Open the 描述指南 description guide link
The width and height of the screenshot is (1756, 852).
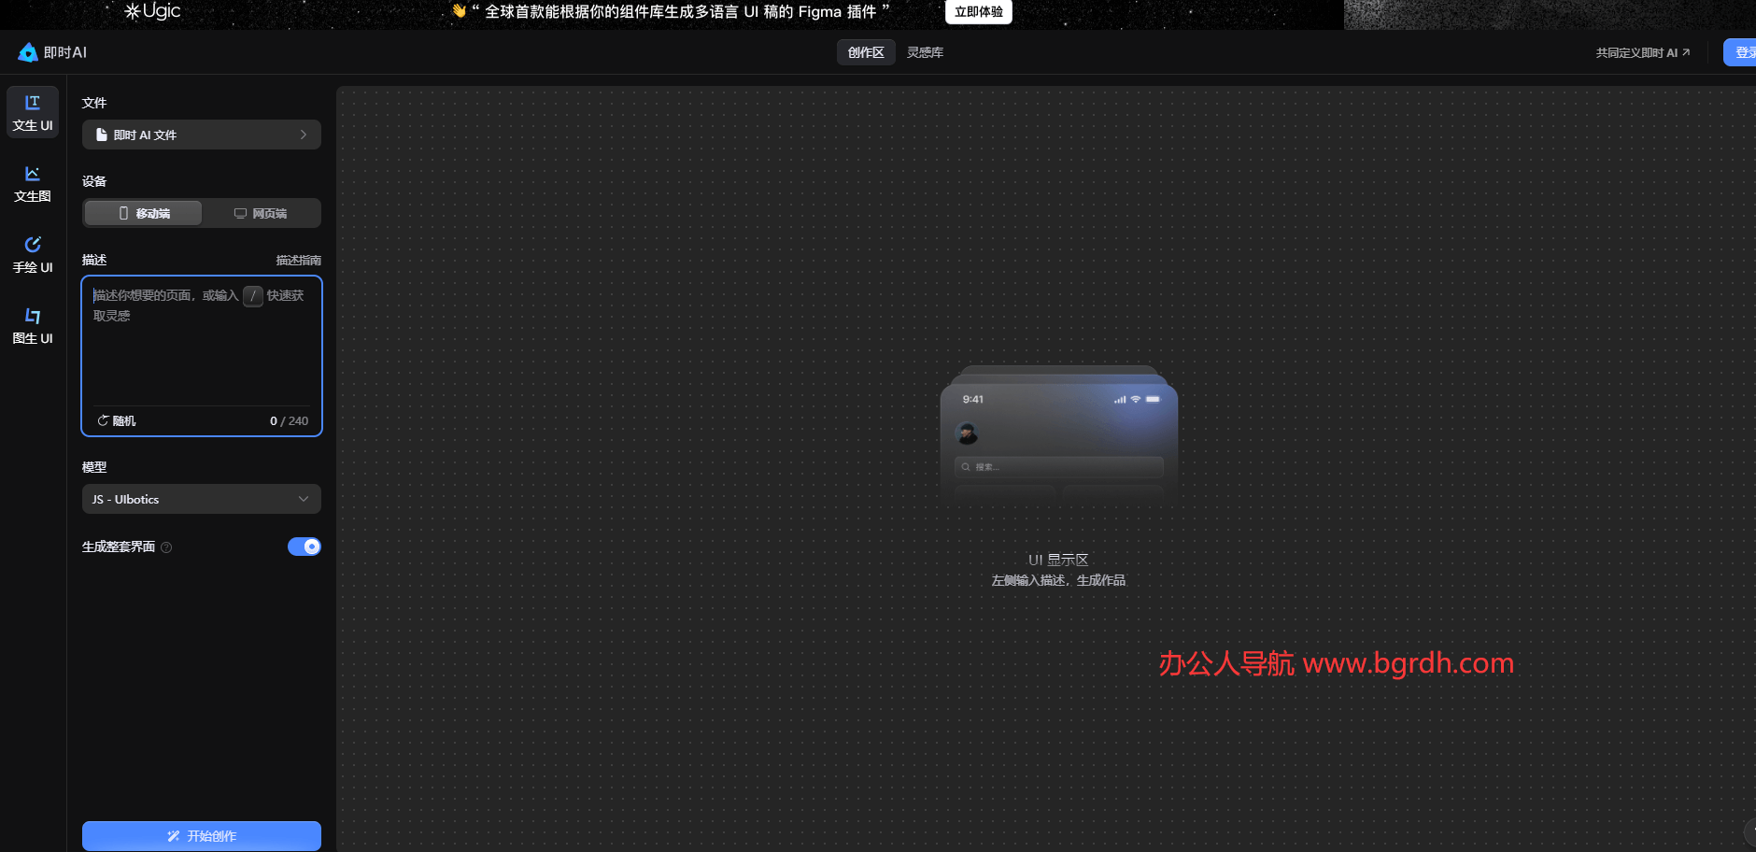(x=298, y=260)
